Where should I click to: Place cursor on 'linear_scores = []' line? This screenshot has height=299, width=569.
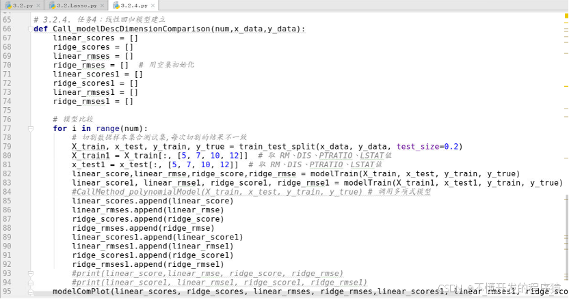(x=96, y=38)
